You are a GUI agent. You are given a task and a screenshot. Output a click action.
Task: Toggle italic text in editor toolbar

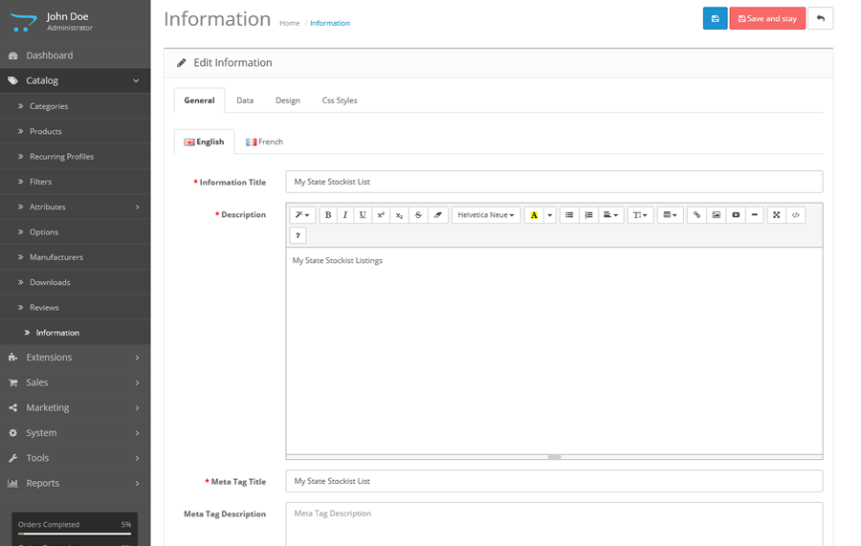(x=345, y=215)
